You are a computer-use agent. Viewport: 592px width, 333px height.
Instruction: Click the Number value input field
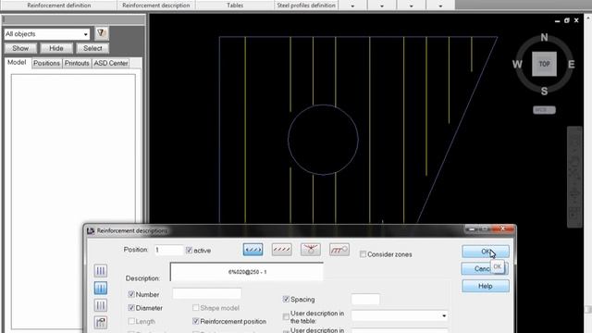tap(207, 293)
